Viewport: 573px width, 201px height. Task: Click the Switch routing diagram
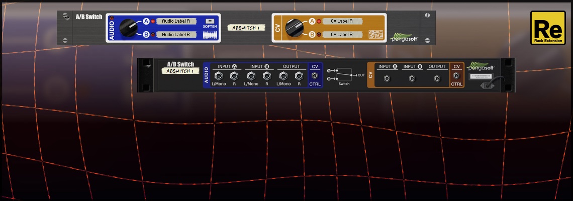345,76
